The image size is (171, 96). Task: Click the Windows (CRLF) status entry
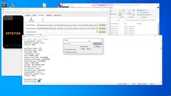point(142,84)
